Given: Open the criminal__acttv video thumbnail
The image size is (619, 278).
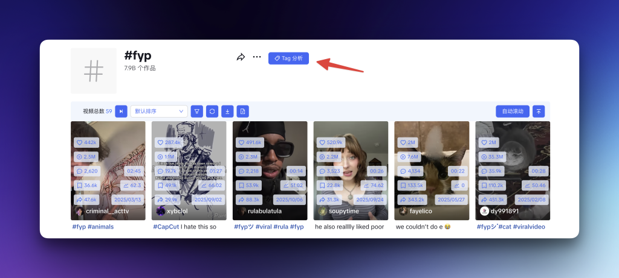Looking at the screenshot, I should click(108, 163).
